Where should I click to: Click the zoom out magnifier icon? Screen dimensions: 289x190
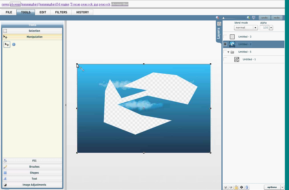point(217,17)
